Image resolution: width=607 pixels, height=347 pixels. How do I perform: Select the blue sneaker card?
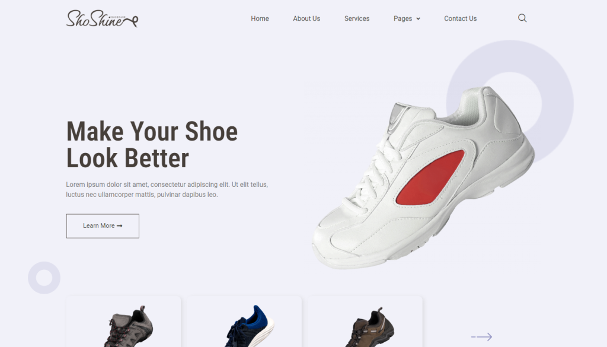coord(244,322)
